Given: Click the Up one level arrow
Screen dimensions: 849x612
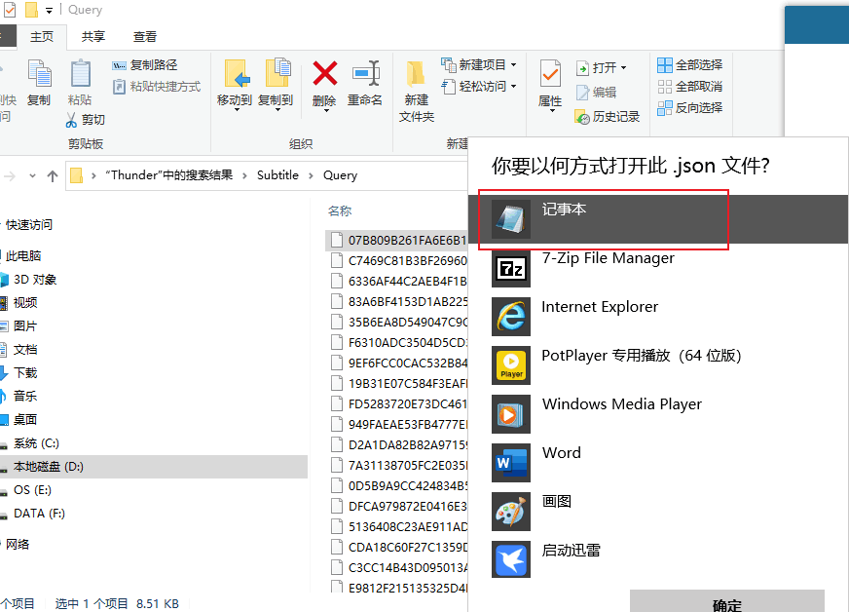Looking at the screenshot, I should (53, 175).
